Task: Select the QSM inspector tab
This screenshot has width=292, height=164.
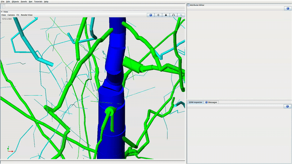Action: (195, 102)
